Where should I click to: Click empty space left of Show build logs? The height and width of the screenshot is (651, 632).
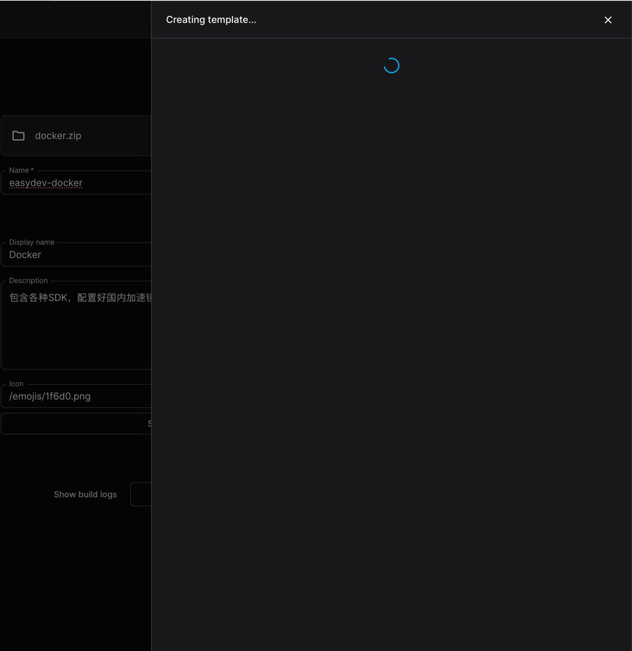[x=24, y=494]
